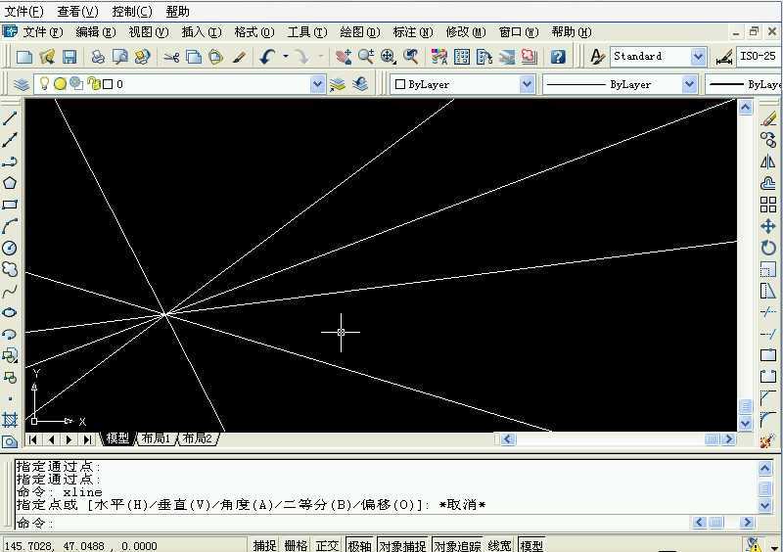Select the Circle draw tool

click(10, 248)
